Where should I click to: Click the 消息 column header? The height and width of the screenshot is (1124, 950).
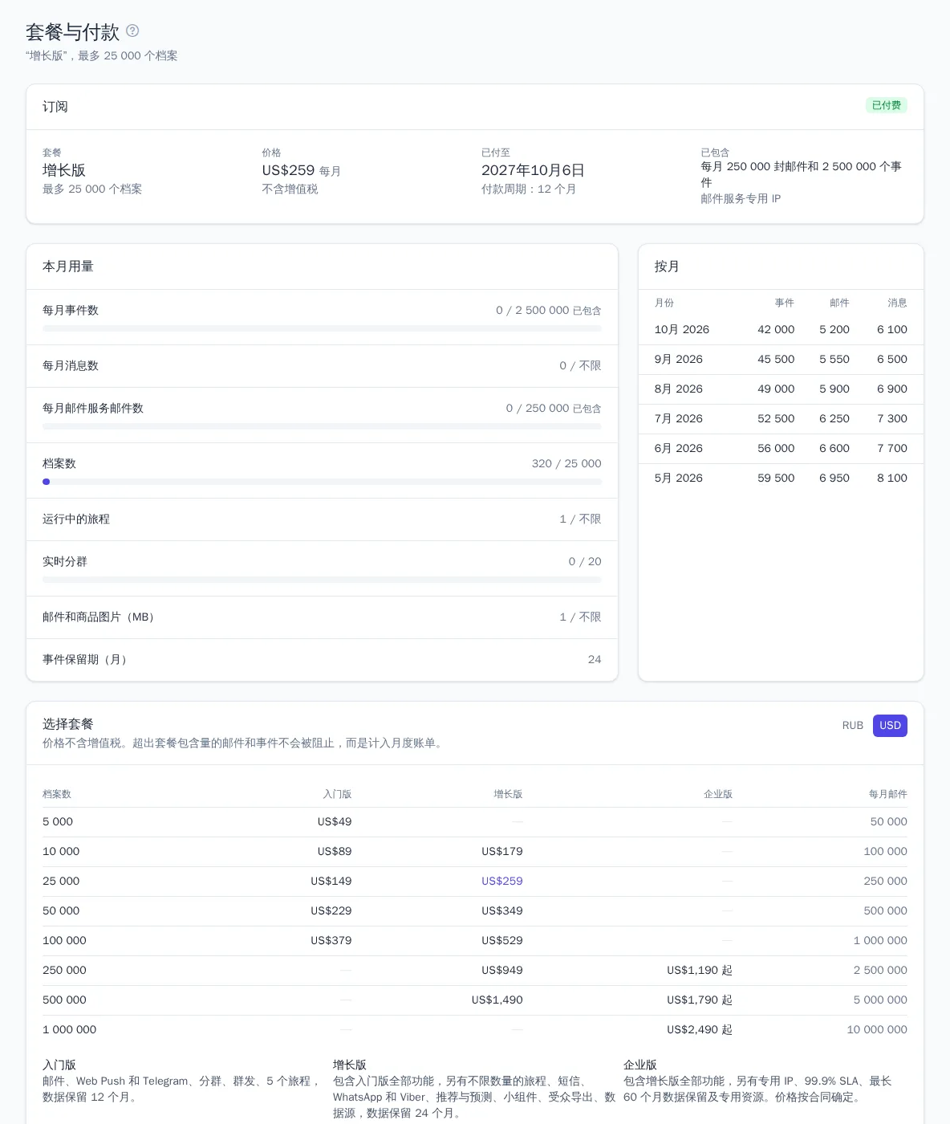(897, 303)
